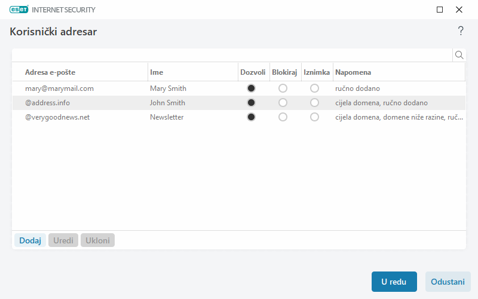478x299 pixels.
Task: Enable Blokiraj for @verygoodnews.net
Action: [283, 117]
